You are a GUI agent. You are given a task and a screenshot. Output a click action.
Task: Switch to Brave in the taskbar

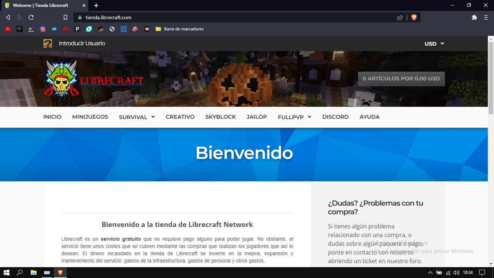(60, 273)
